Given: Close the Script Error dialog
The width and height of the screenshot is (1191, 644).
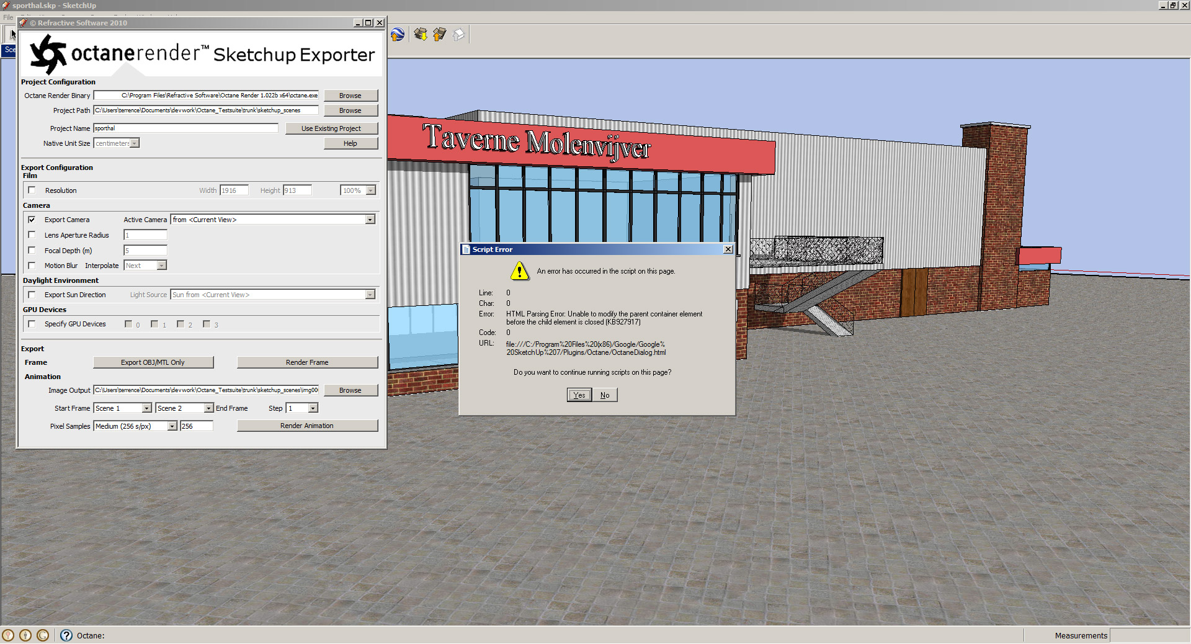Looking at the screenshot, I should point(728,249).
